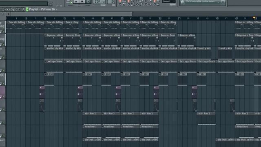Select the Boyerm..s Drop clip at bar 37
Viewport: 261px width, 147px height.
[x=187, y=40]
